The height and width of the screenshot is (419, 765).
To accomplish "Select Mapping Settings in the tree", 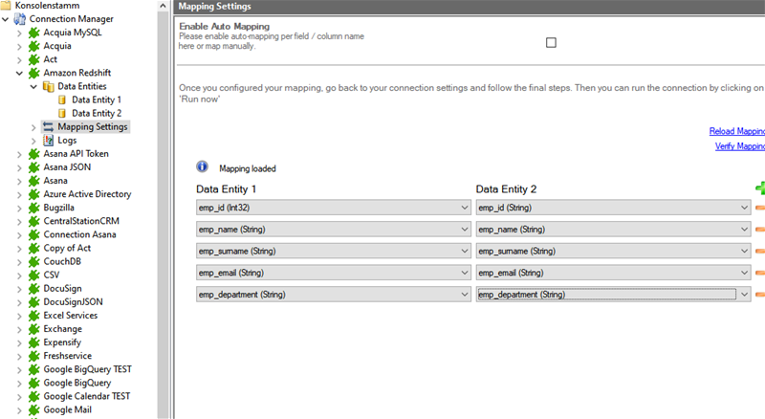I will click(92, 126).
